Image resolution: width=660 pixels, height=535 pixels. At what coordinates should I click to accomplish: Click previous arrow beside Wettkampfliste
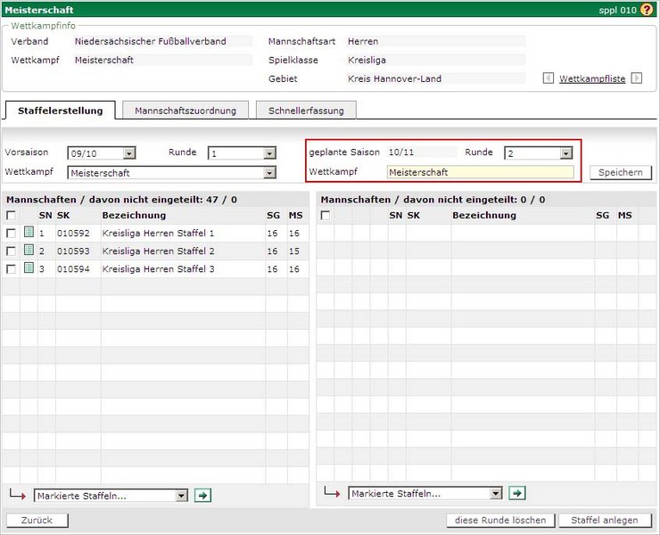coord(549,78)
